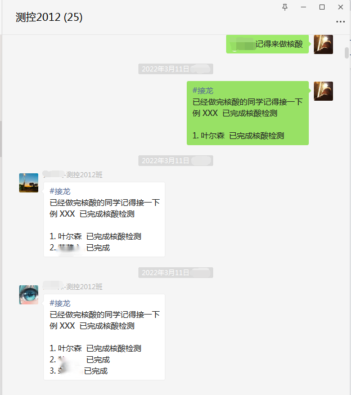
Task: Open #接龙 link in green message
Action: (x=202, y=91)
